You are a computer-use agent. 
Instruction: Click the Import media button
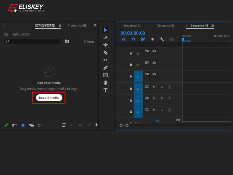(48, 97)
